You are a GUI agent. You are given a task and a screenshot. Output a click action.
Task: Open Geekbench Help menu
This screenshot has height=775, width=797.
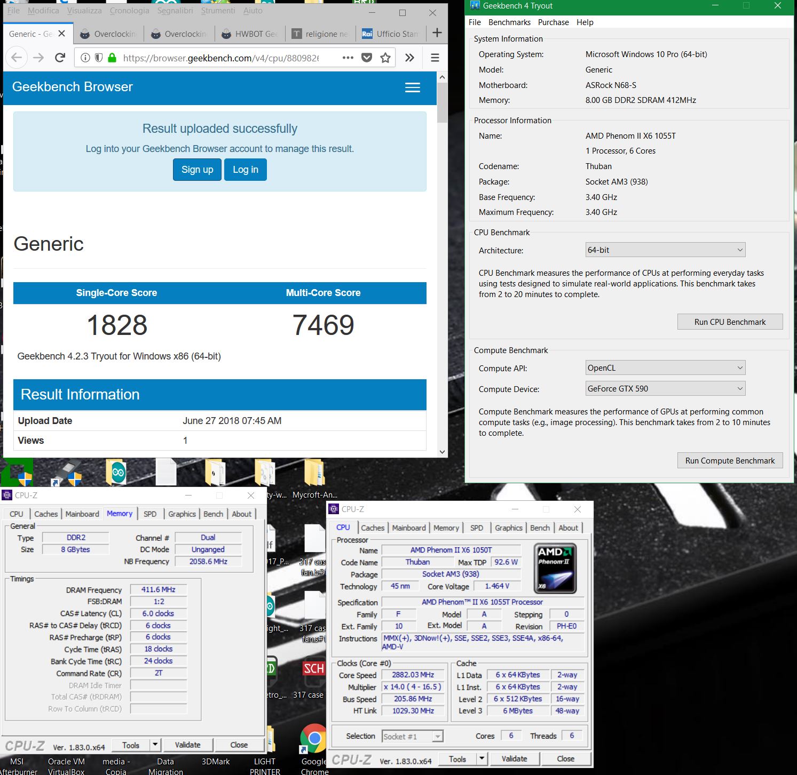(585, 22)
